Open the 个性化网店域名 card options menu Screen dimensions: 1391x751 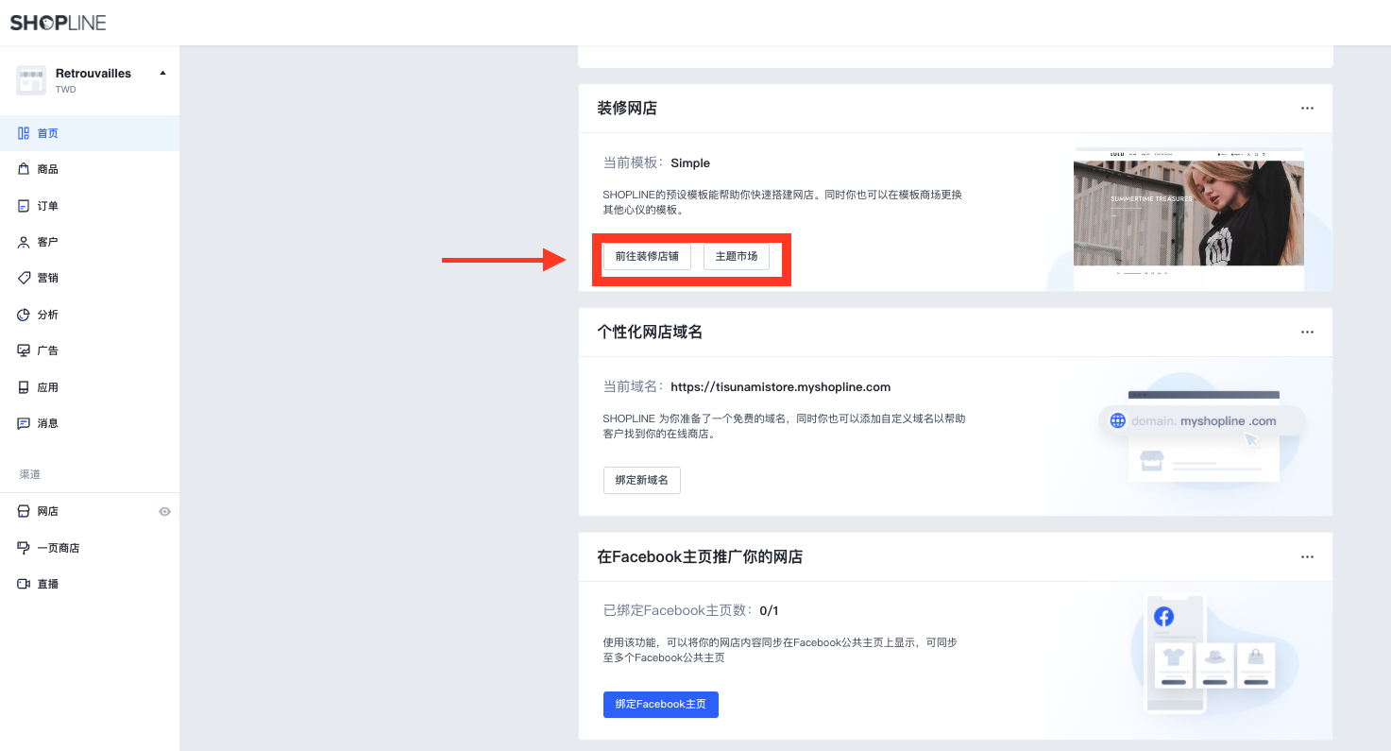point(1307,332)
